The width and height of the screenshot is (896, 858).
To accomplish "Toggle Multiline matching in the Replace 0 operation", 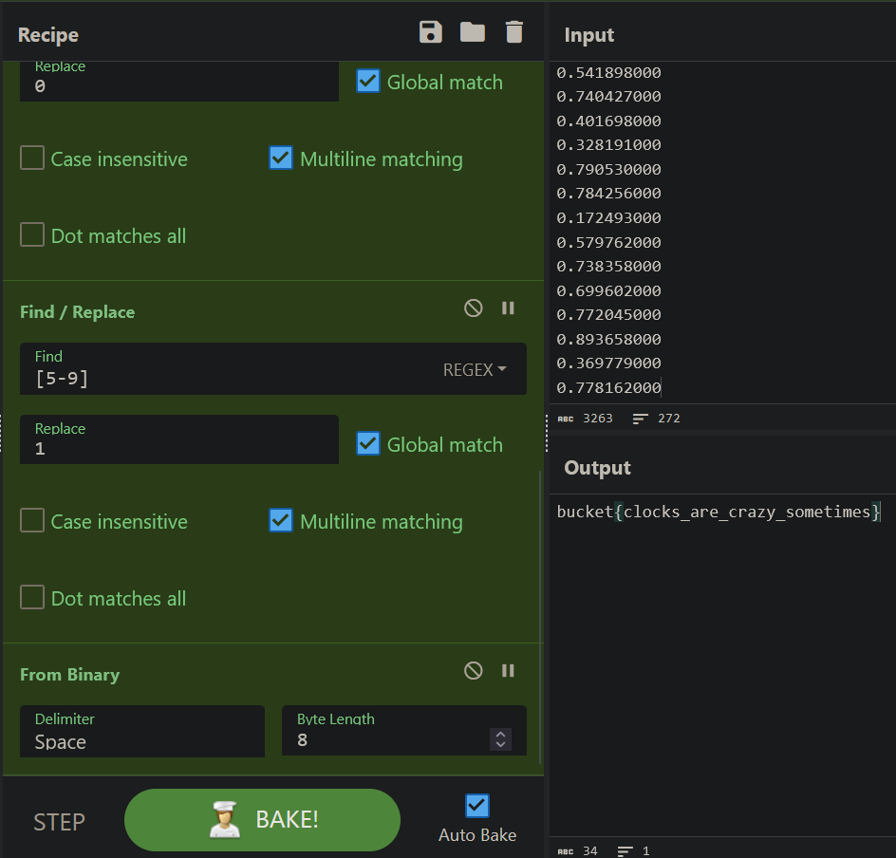I will (x=281, y=158).
